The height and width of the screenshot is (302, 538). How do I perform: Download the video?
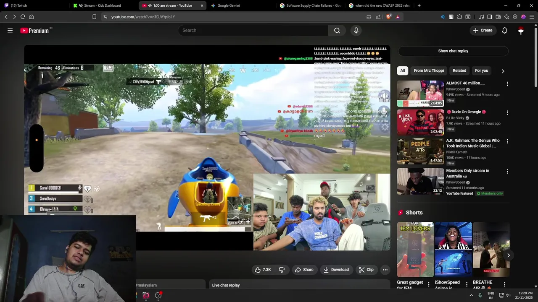(x=336, y=270)
